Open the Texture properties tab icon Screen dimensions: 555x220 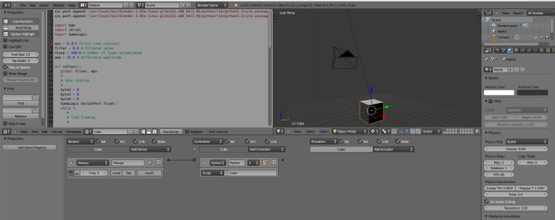(x=548, y=50)
